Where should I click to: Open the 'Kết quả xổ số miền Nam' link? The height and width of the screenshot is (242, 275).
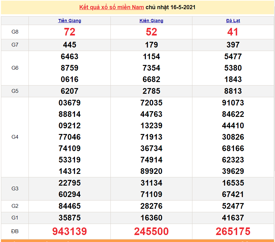coord(111,7)
